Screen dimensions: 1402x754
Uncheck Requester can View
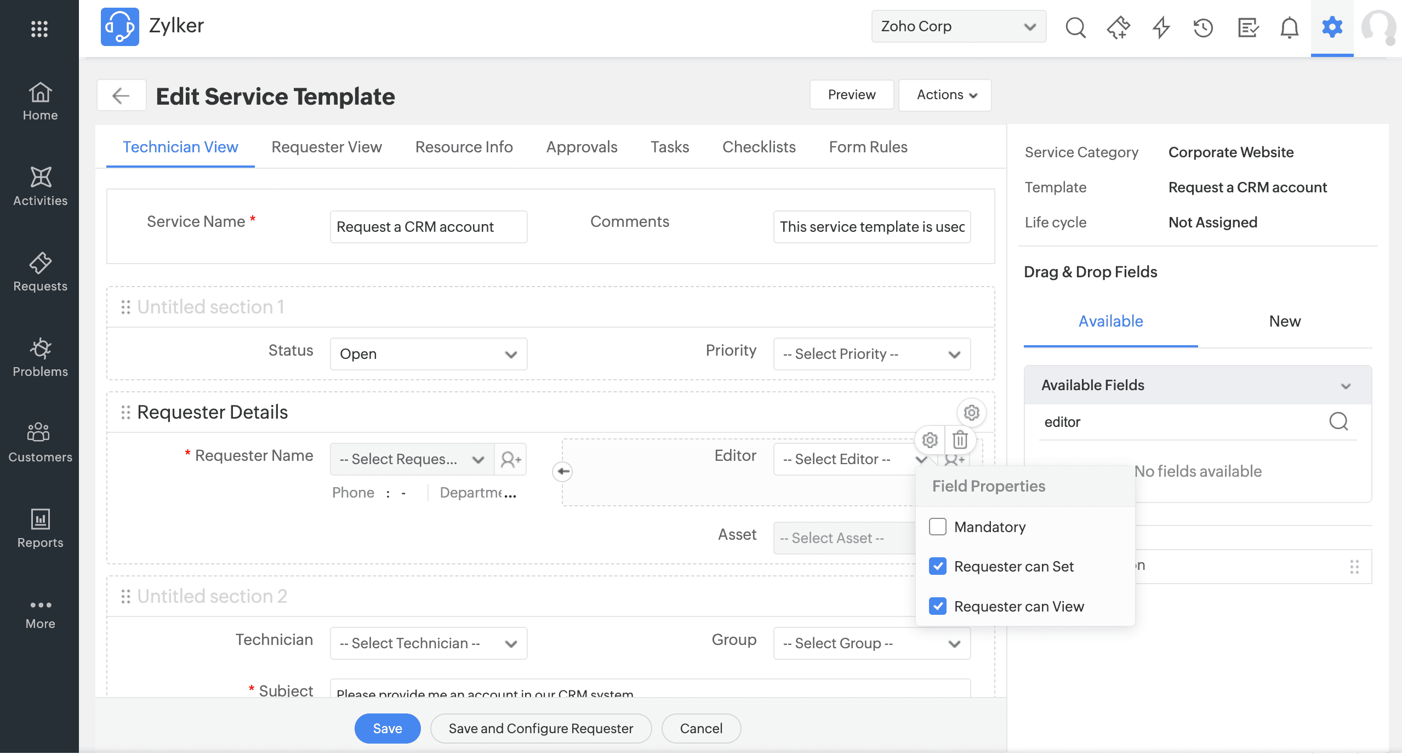tap(938, 606)
